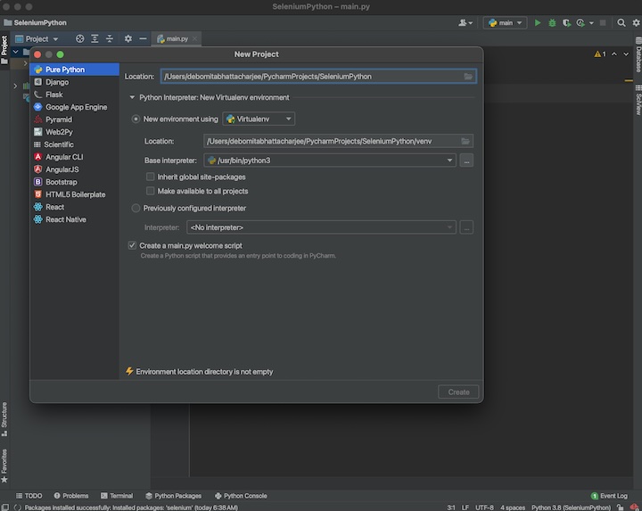The width and height of the screenshot is (642, 511).
Task: Click the Debug bug icon in toolbar
Action: click(552, 22)
